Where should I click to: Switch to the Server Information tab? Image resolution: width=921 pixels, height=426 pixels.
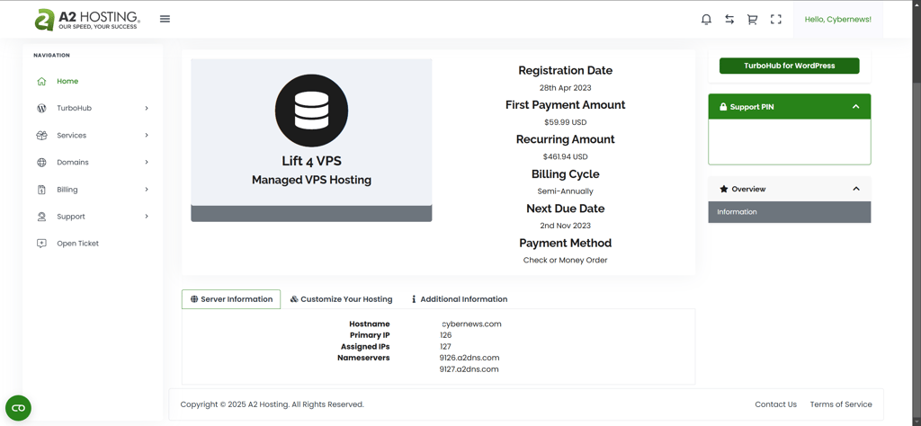pos(231,299)
